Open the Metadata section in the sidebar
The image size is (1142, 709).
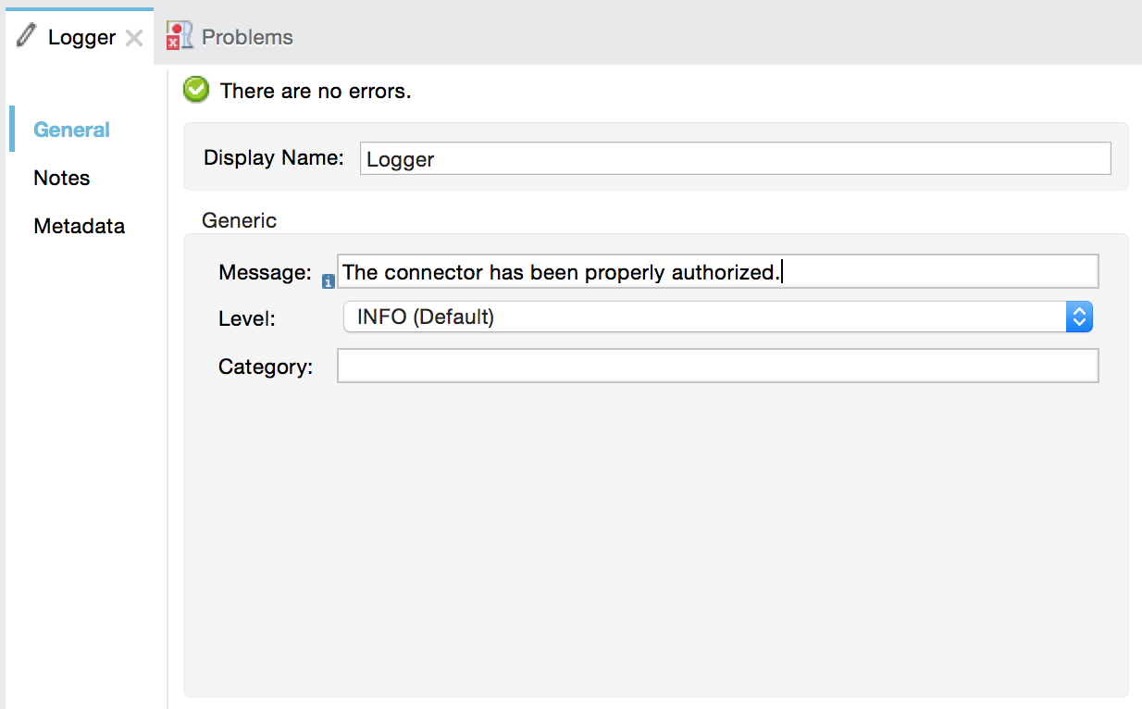(80, 226)
